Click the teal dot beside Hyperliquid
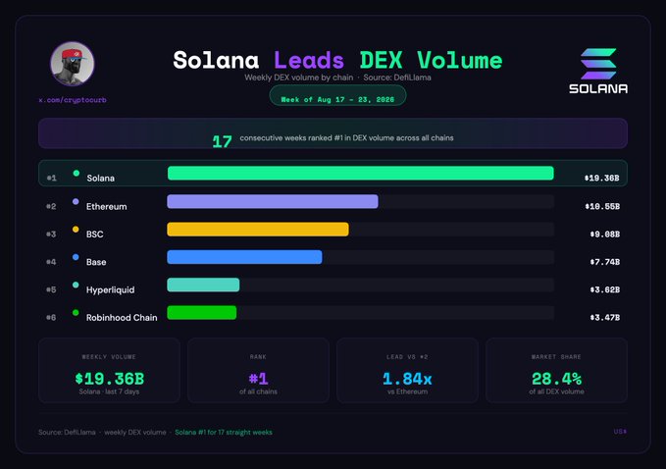 pos(76,285)
